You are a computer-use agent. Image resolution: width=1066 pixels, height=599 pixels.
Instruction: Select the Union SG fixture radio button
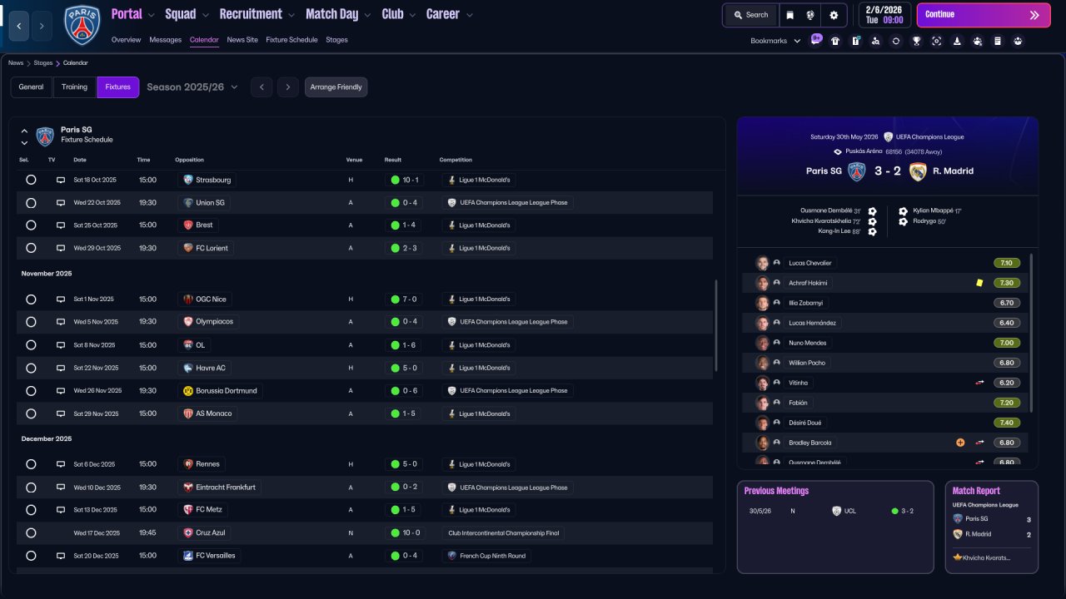tap(31, 203)
